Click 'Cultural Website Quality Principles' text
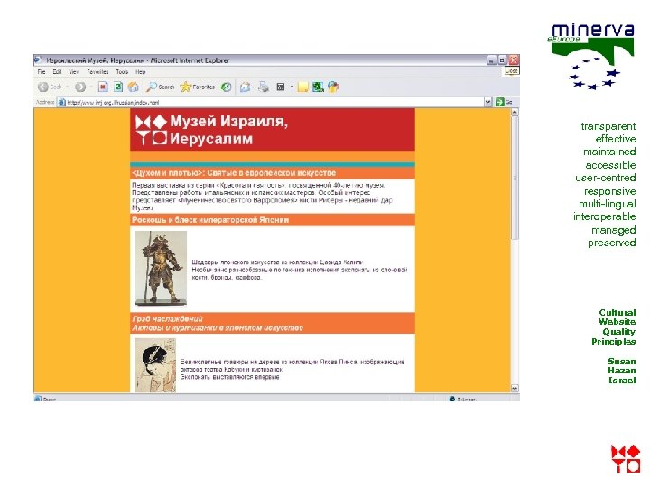Image resolution: width=650 pixels, height=487 pixels. (x=614, y=326)
